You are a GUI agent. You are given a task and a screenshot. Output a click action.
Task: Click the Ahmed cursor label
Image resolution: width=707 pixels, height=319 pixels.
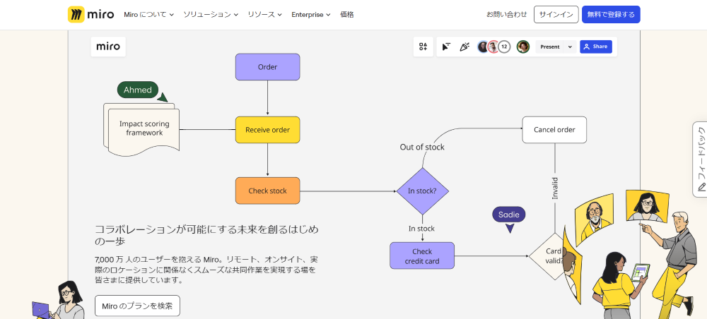coord(138,90)
